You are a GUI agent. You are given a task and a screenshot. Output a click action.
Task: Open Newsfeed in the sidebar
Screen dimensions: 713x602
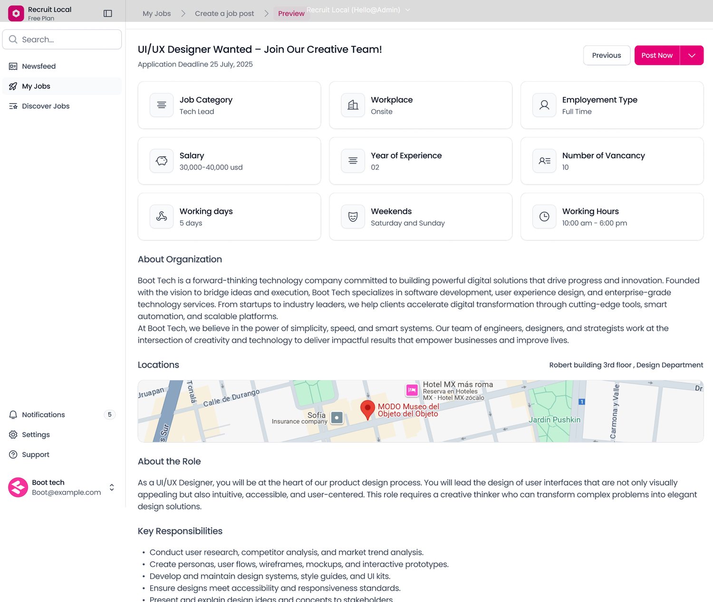(62, 67)
